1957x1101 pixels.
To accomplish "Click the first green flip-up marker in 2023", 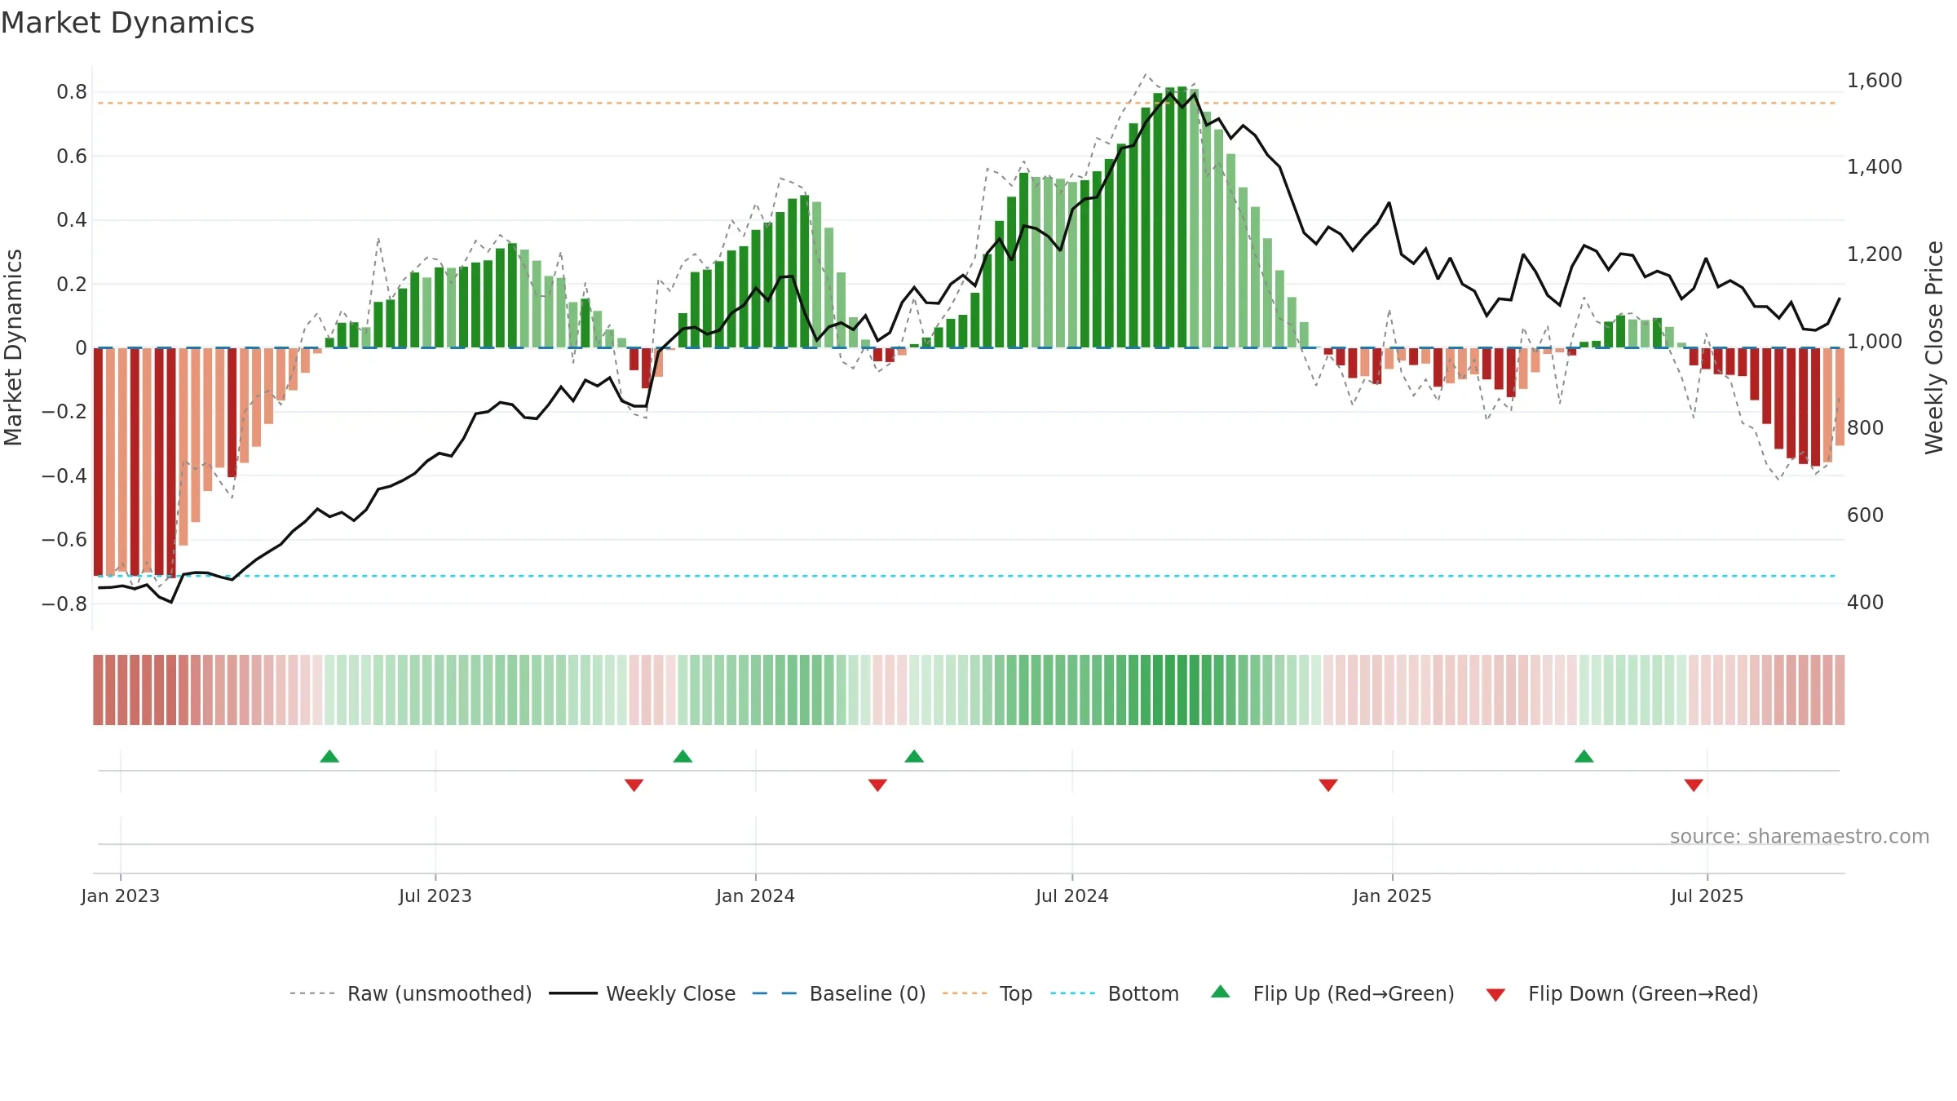I will (x=329, y=756).
